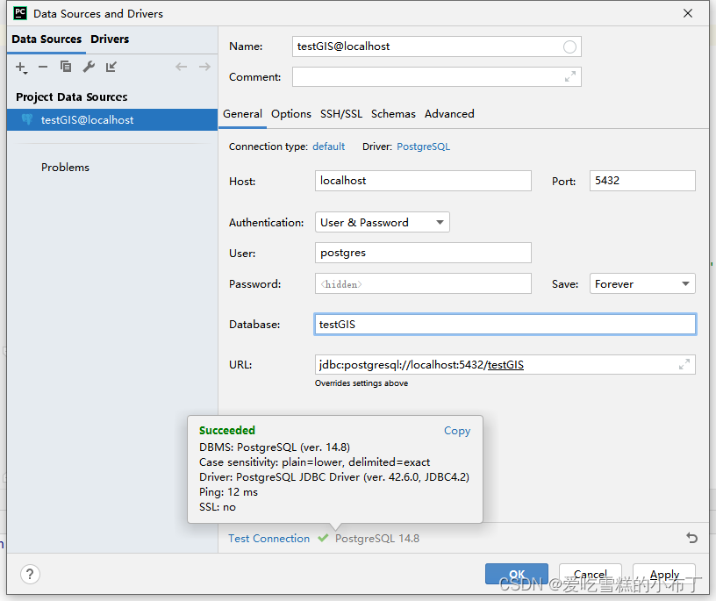
Task: Open the Save password dropdown set to Forever
Action: (x=642, y=283)
